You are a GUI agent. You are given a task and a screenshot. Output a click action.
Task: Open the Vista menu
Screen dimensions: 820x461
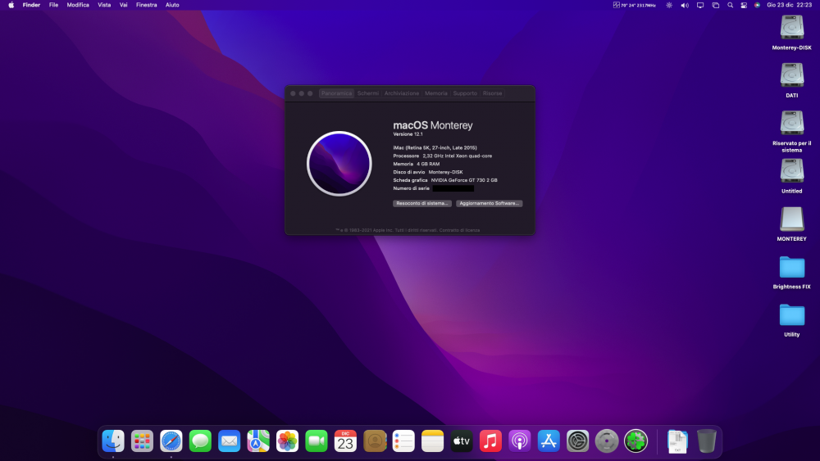(104, 5)
